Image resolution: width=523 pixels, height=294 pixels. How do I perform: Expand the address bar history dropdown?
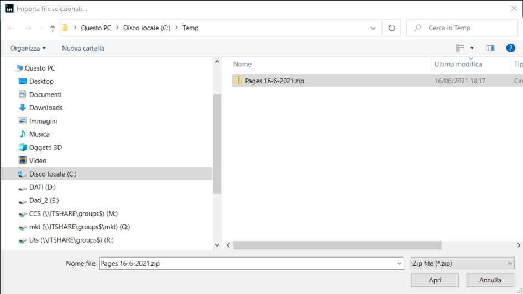(374, 28)
